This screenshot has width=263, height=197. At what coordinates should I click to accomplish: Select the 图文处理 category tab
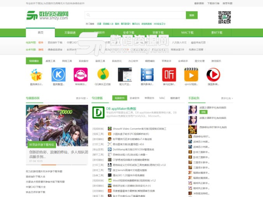point(200,61)
